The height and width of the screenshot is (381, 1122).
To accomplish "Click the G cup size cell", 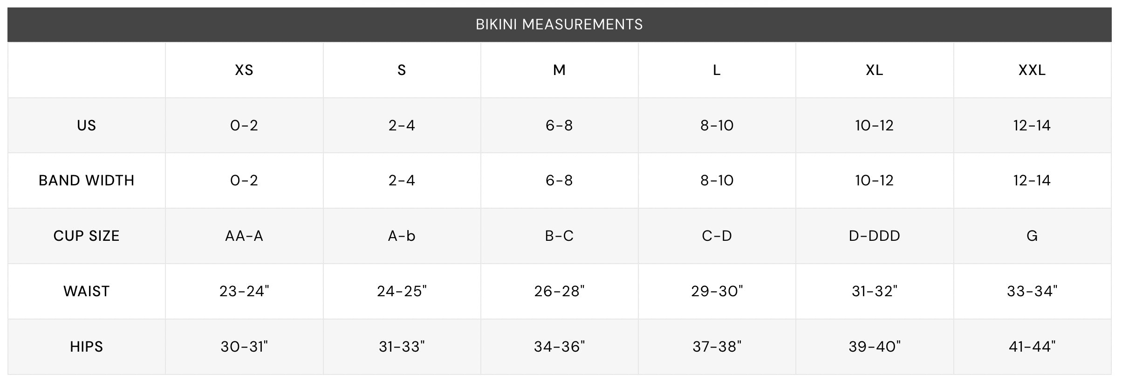I will coord(1032,236).
